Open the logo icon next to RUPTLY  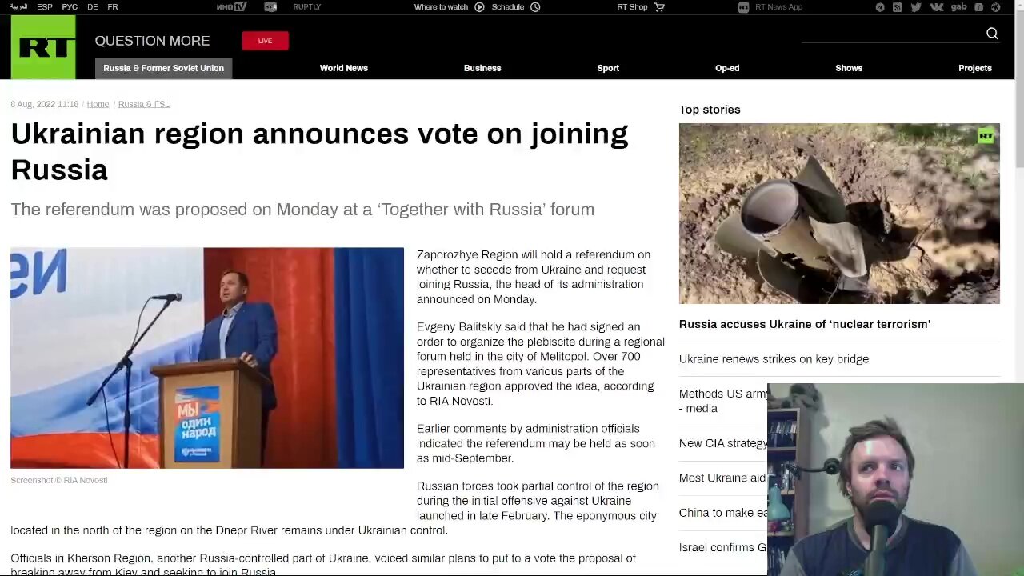pyautogui.click(x=270, y=7)
